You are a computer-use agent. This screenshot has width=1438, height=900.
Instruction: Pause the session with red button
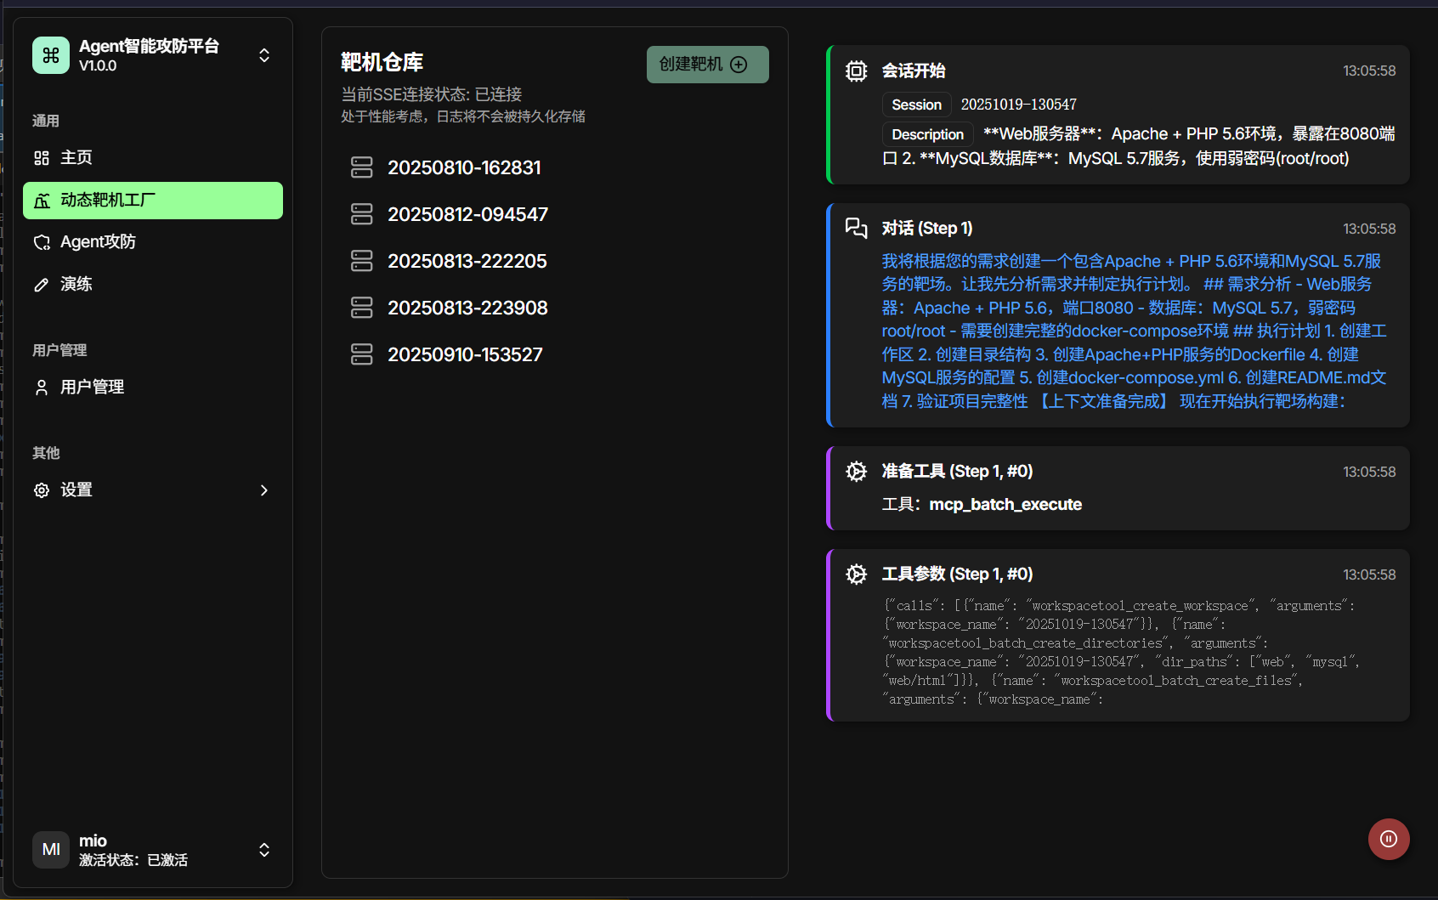[x=1389, y=840]
